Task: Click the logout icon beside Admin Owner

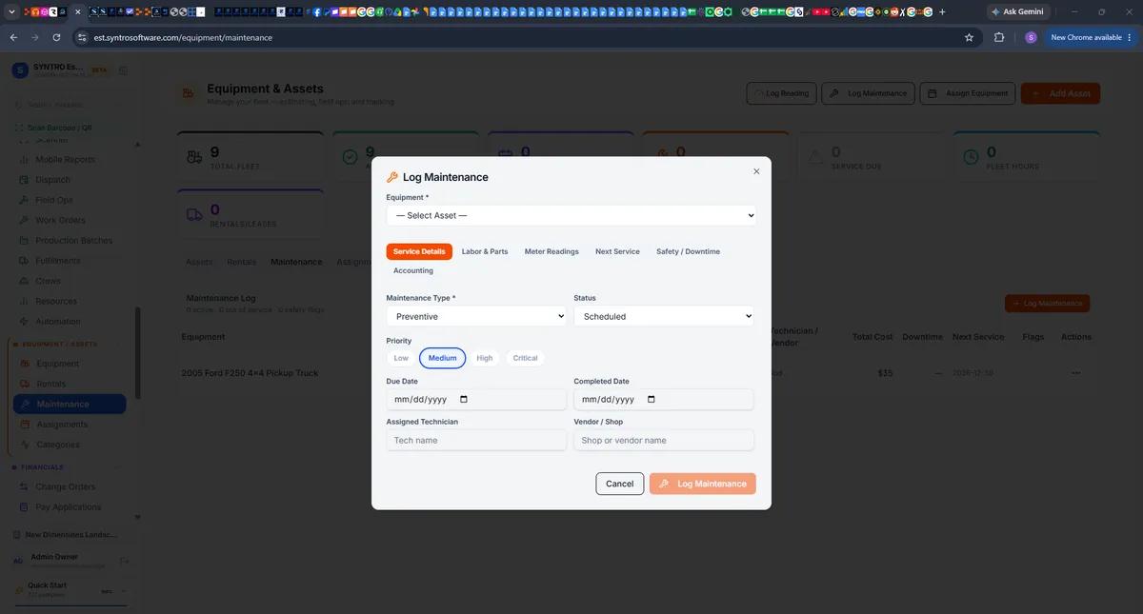Action: pos(125,561)
